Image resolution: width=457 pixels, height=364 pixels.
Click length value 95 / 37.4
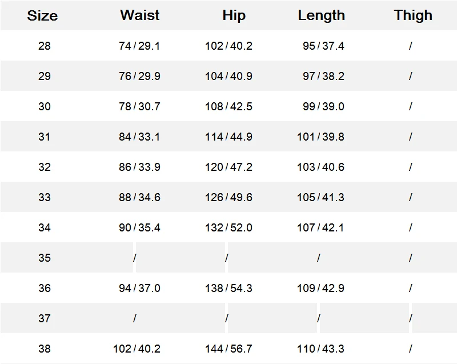[x=323, y=46]
